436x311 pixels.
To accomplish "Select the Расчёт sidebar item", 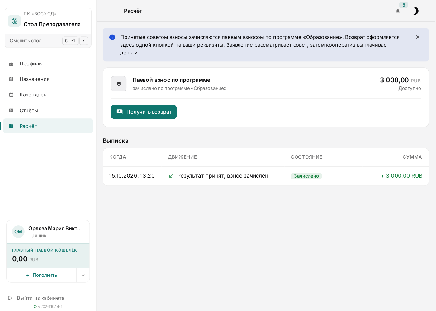I will pyautogui.click(x=48, y=126).
